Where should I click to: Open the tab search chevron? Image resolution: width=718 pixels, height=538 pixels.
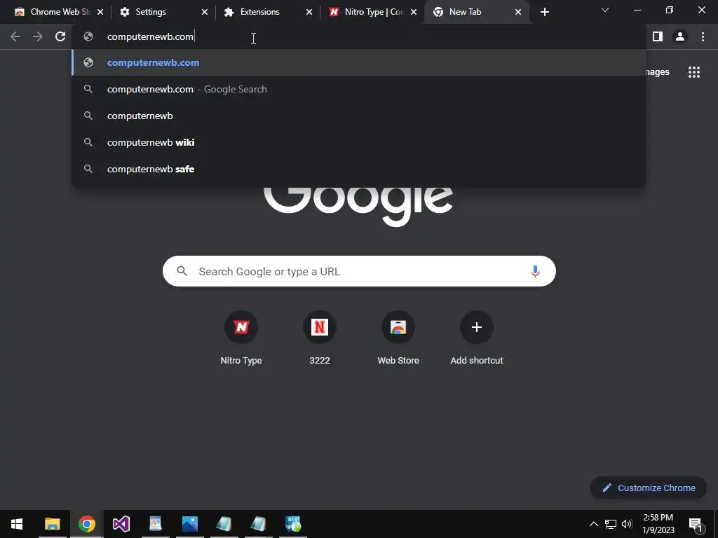coord(605,10)
